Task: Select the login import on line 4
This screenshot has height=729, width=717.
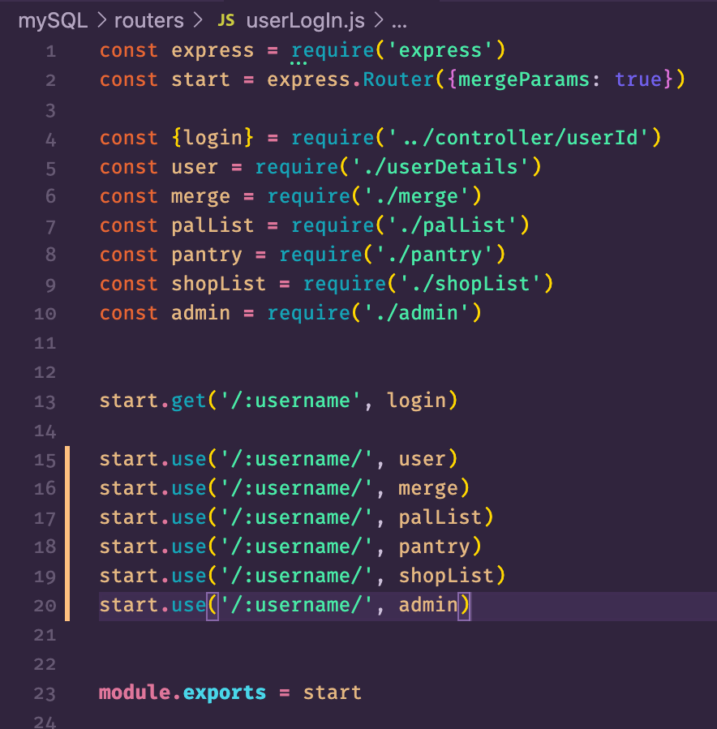Action: point(213,137)
